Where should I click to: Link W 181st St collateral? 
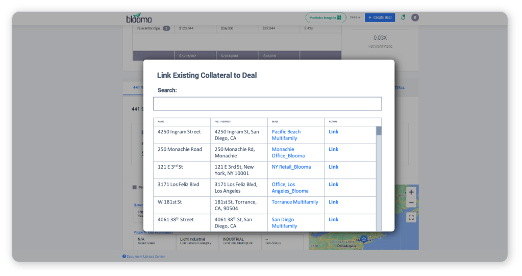tap(334, 202)
